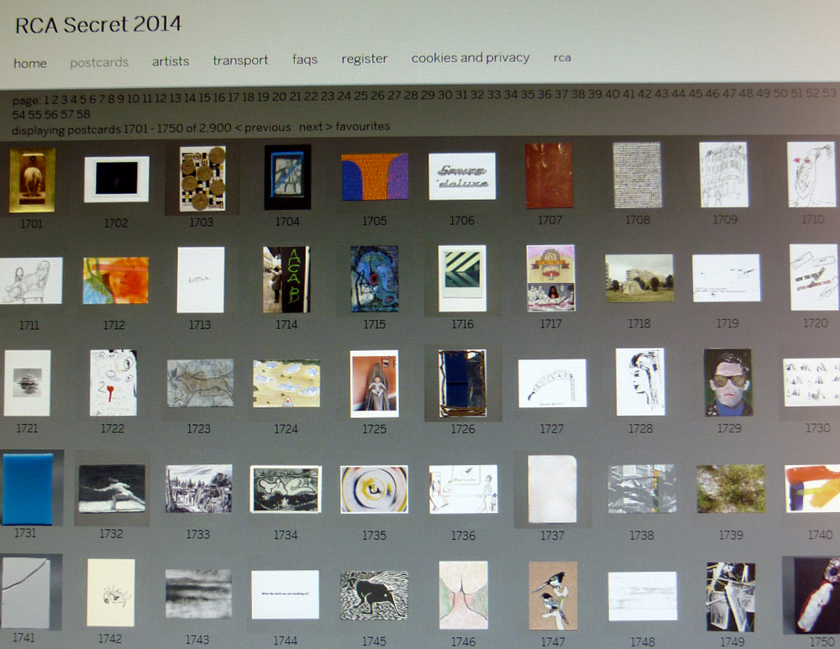
Task: View postcard 1731 solid blue card
Action: (x=26, y=489)
